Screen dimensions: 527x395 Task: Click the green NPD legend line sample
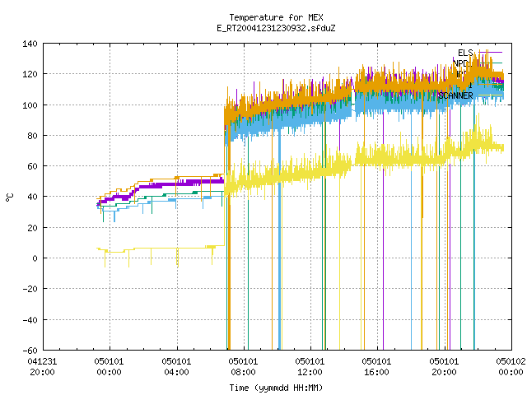[x=491, y=63]
